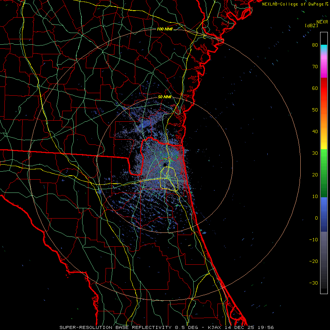Click the NEXR label near colorbar
330x330 pixels.
tap(322, 22)
